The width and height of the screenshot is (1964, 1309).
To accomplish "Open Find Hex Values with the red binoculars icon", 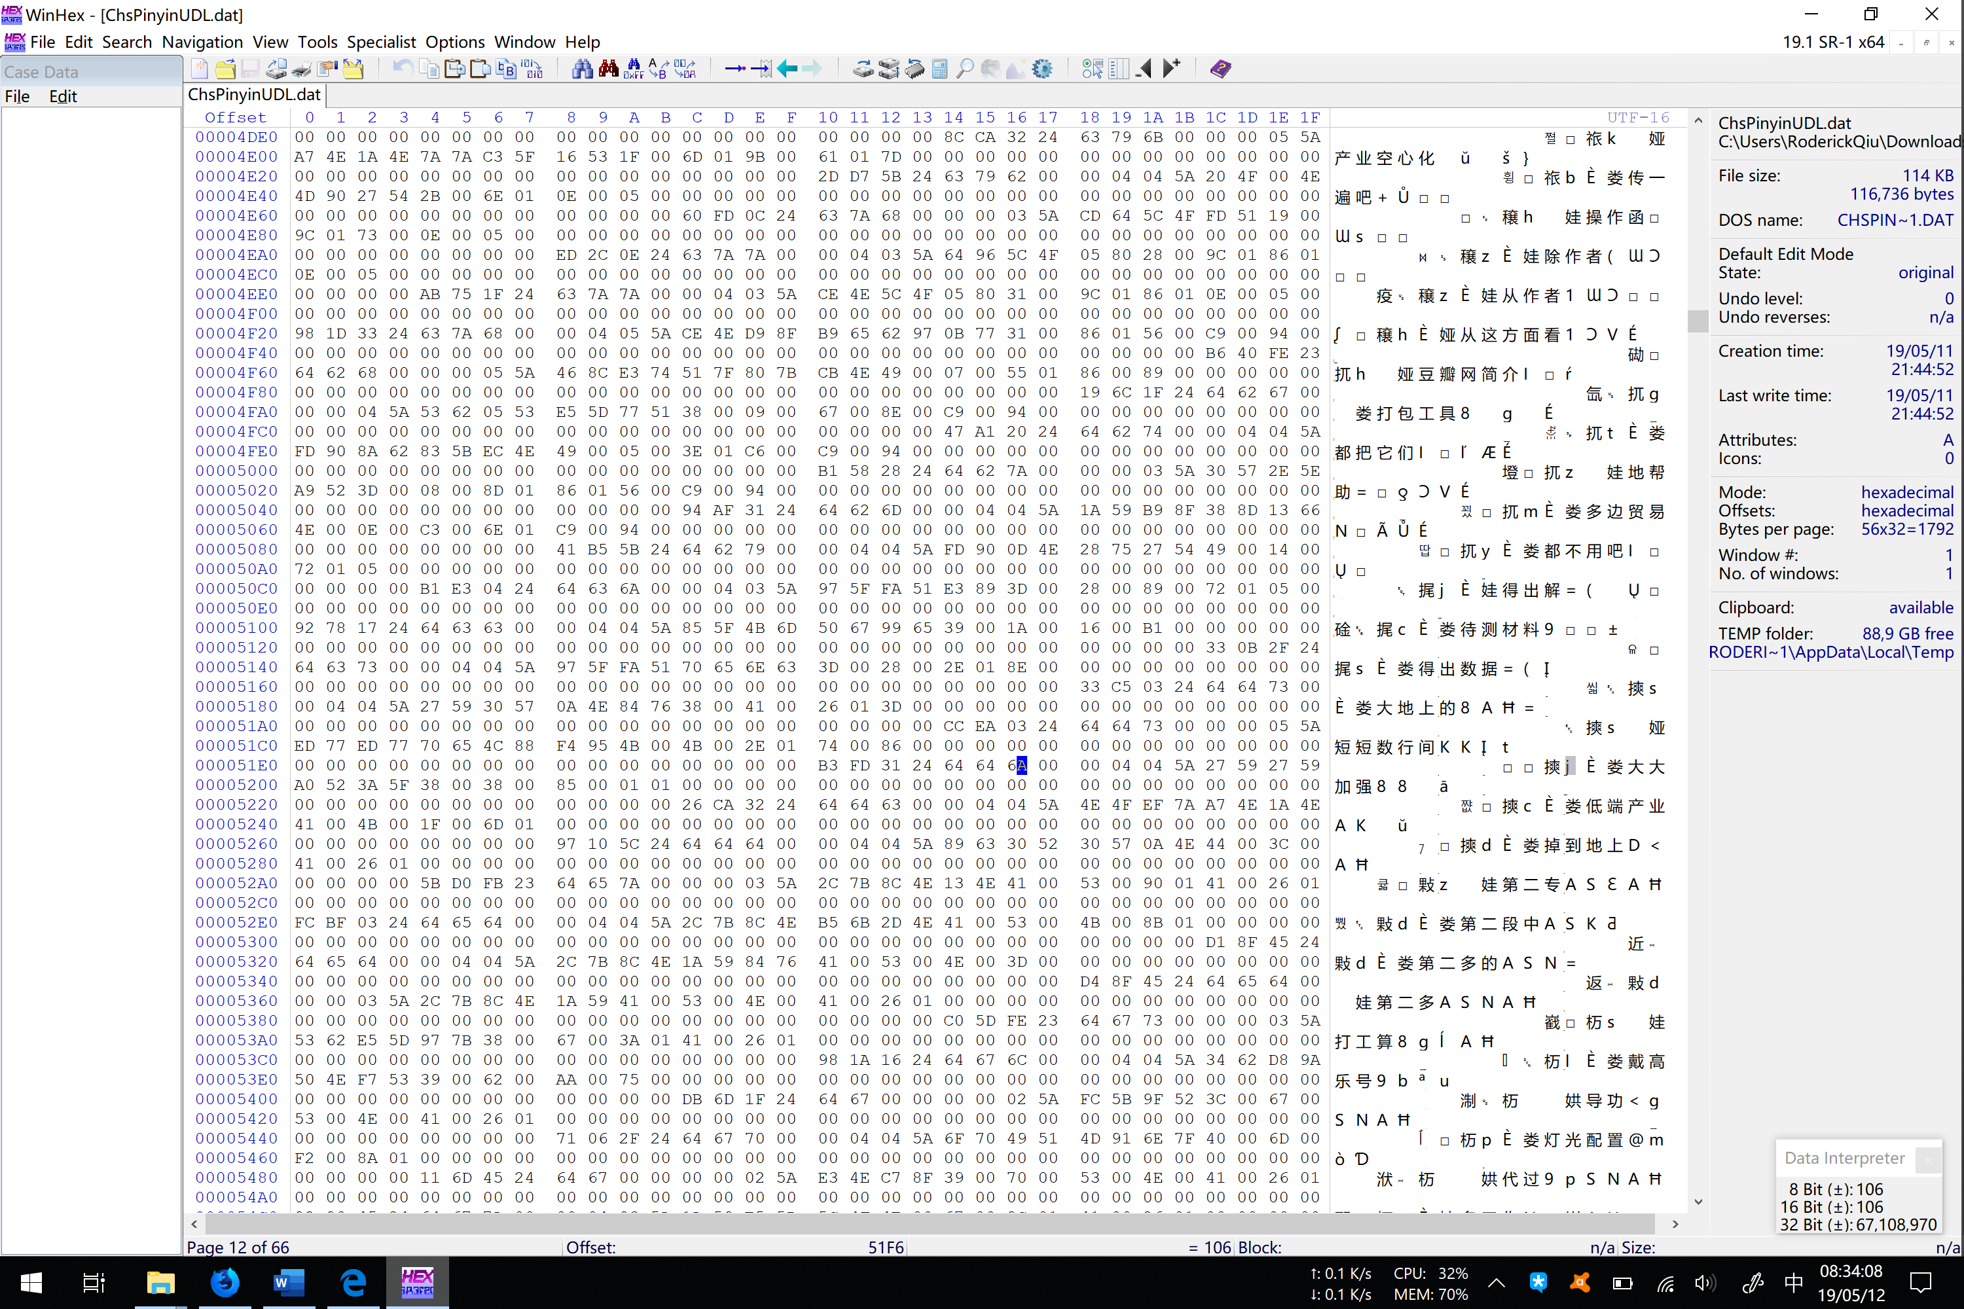I will 608,69.
